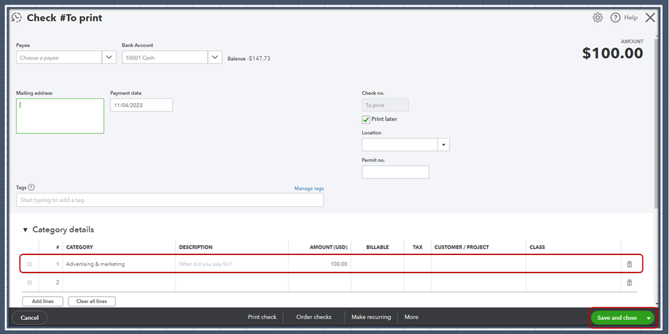Open the Location dropdown arrow
Image resolution: width=669 pixels, height=334 pixels.
(x=444, y=145)
